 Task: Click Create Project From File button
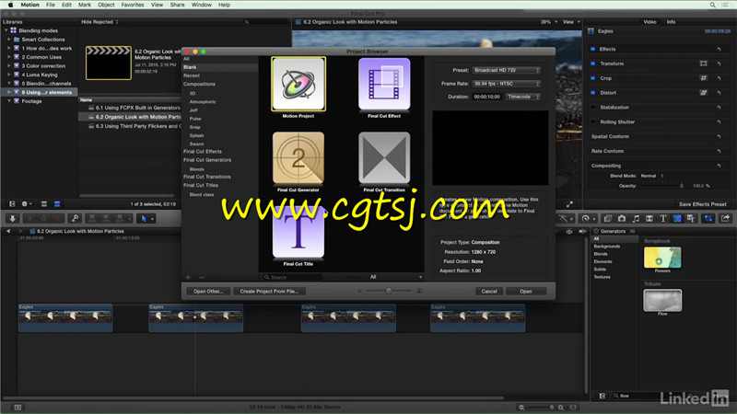269,292
